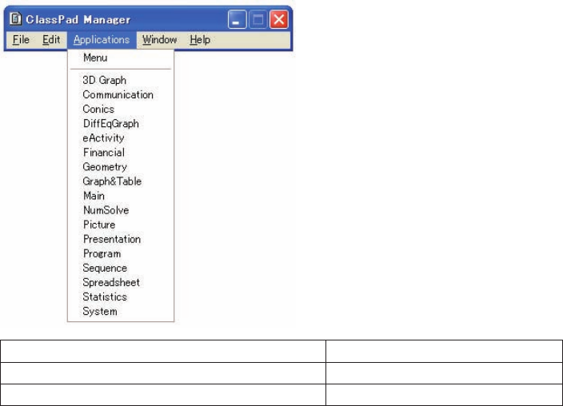Image resolution: width=563 pixels, height=406 pixels.
Task: Start the DiffEqGraph application
Action: coord(121,124)
